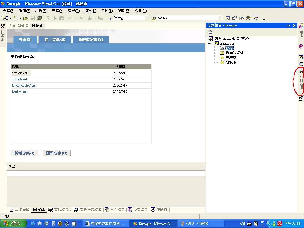Screen dimensions: 304x228
Task: Switch to the 物件瀏覽器 document tab
Action: coord(19,26)
